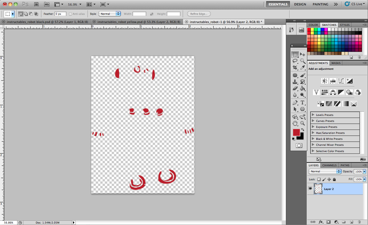Click the Refine Edge button
Image resolution: width=368 pixels, height=225 pixels.
(x=199, y=14)
